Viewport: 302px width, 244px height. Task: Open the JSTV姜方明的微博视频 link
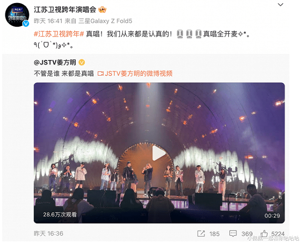pos(139,73)
